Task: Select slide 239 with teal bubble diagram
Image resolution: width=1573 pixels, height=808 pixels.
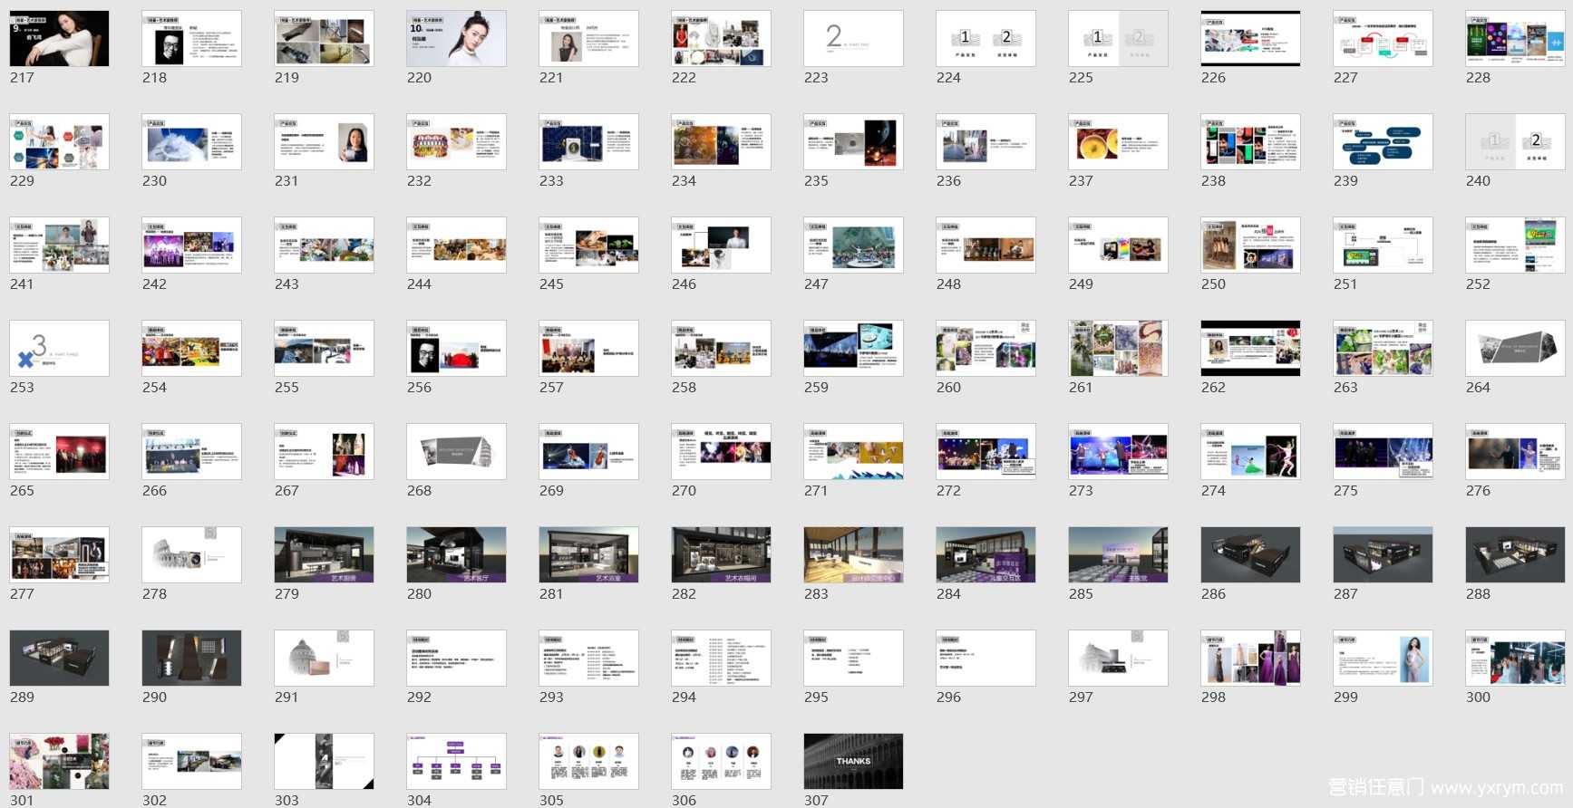Action: tap(1383, 142)
